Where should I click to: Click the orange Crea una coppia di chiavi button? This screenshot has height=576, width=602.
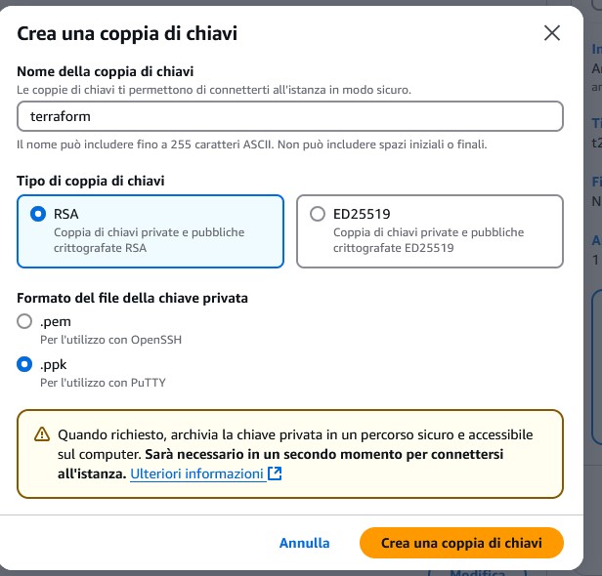(x=461, y=543)
